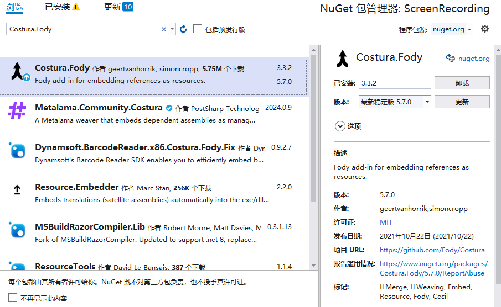The width and height of the screenshot is (501, 307).
Task: Open the 版本 最新稳定版 5.7.0 dropdown
Action: click(395, 102)
